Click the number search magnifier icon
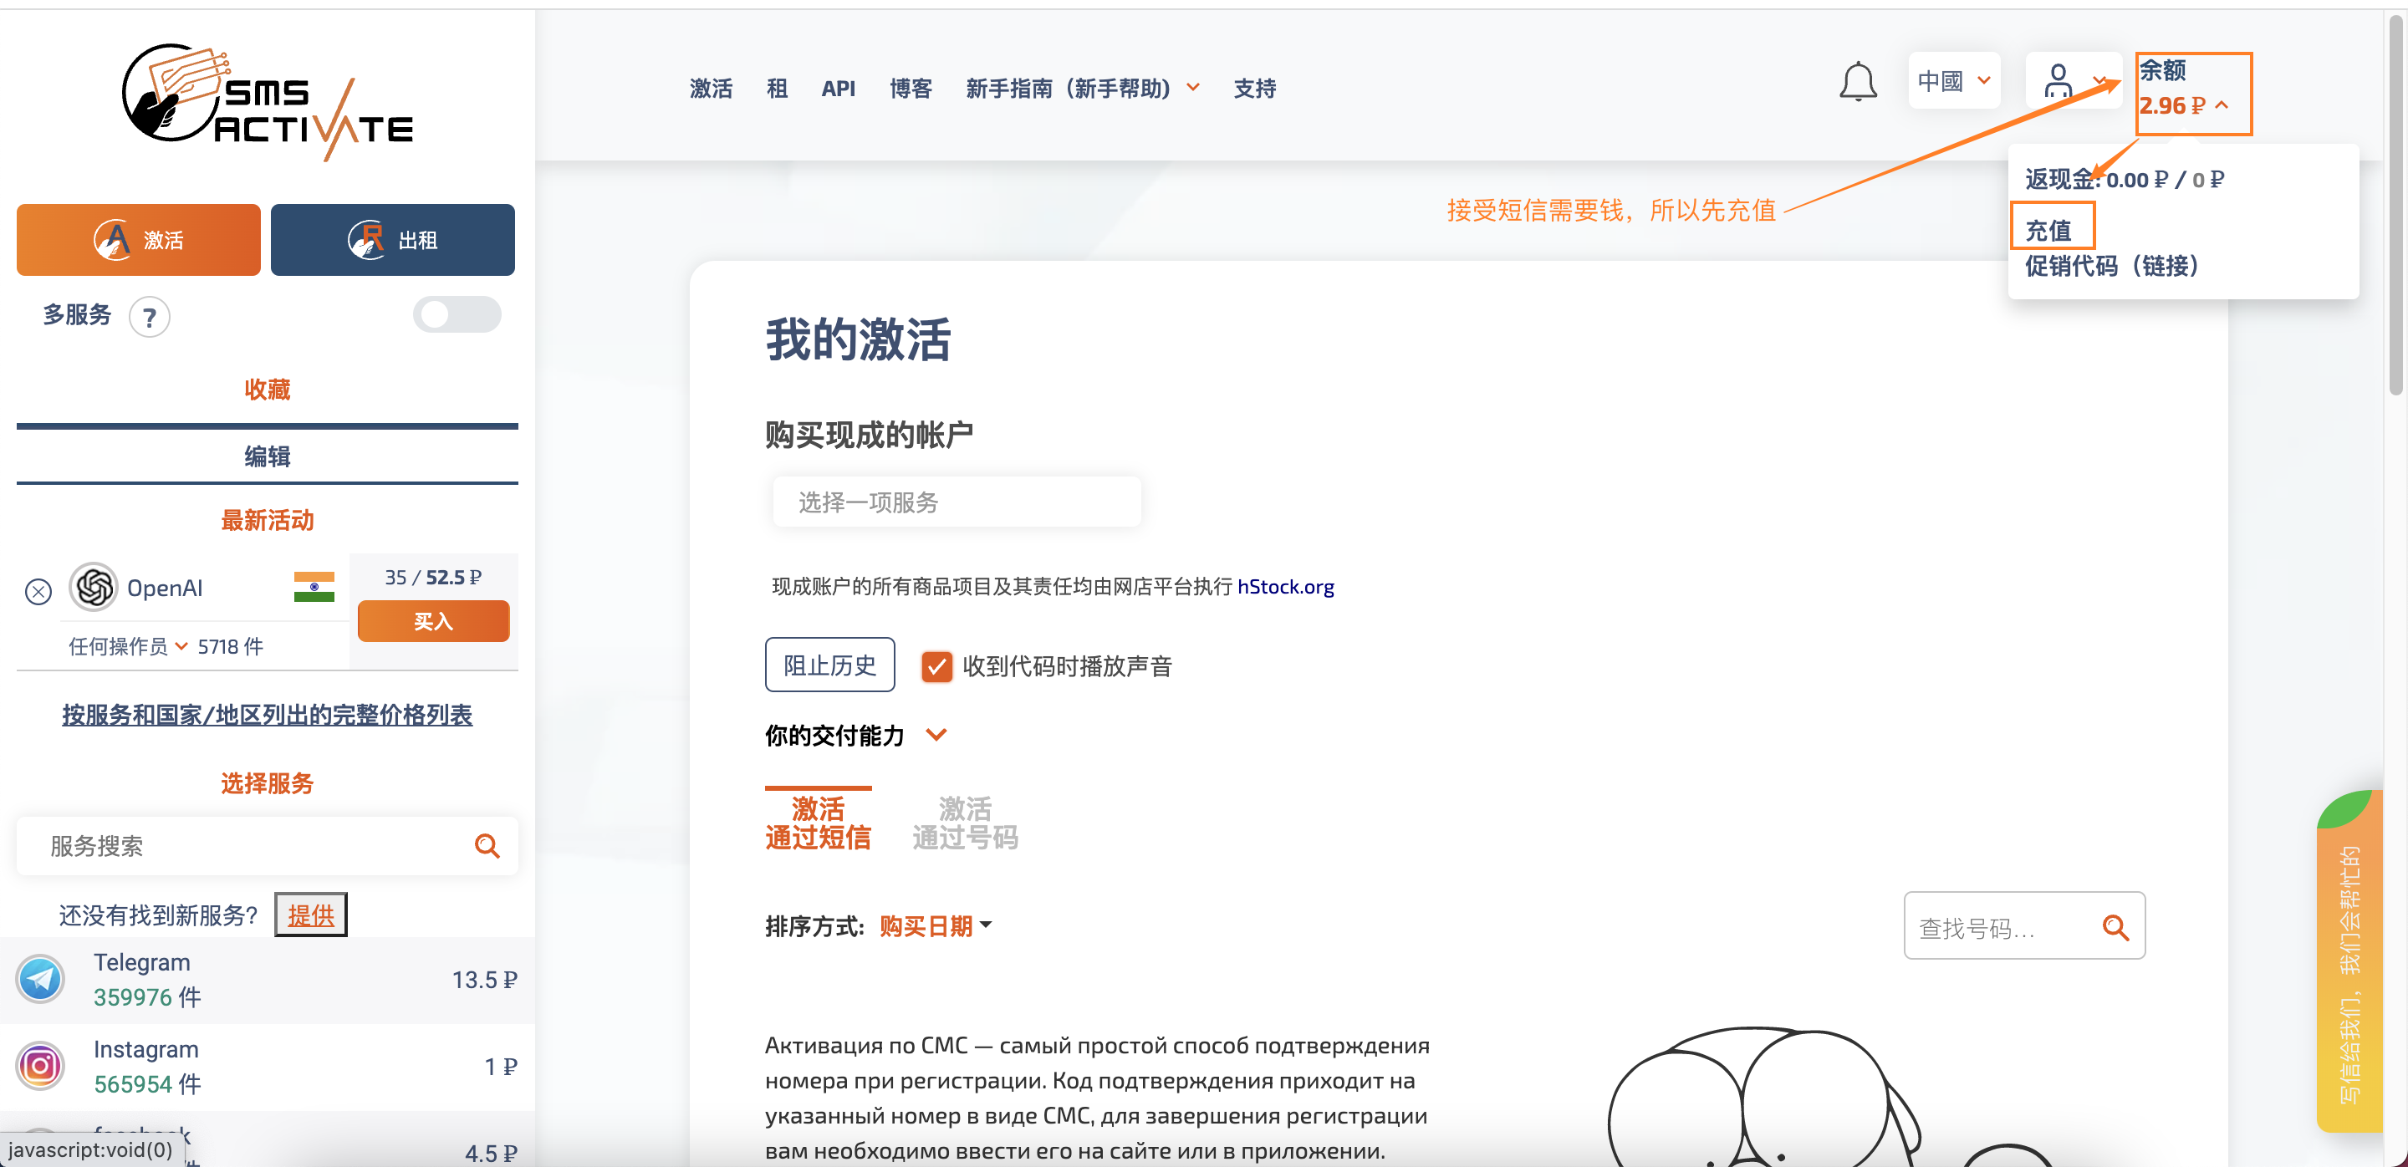This screenshot has width=2408, height=1167. [2115, 927]
